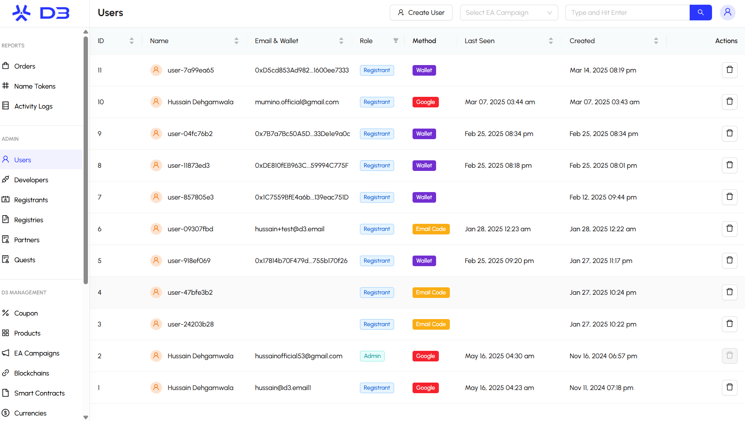Sort by Email & Wallet column

click(x=341, y=41)
